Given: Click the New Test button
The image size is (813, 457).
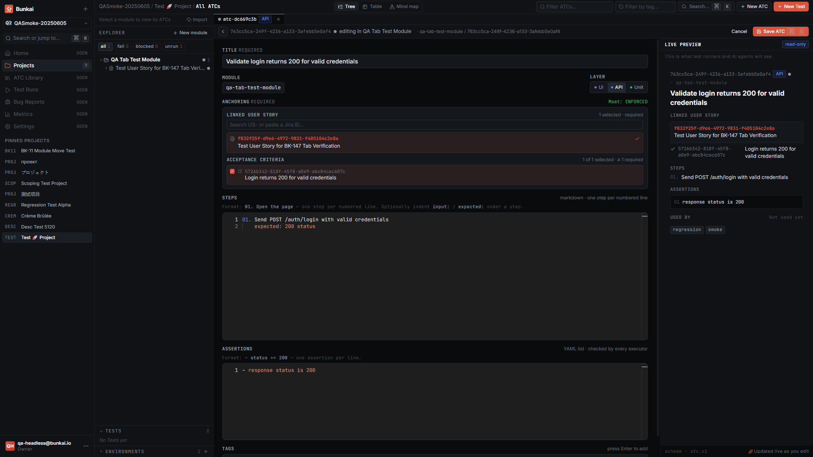Looking at the screenshot, I should 791,7.
